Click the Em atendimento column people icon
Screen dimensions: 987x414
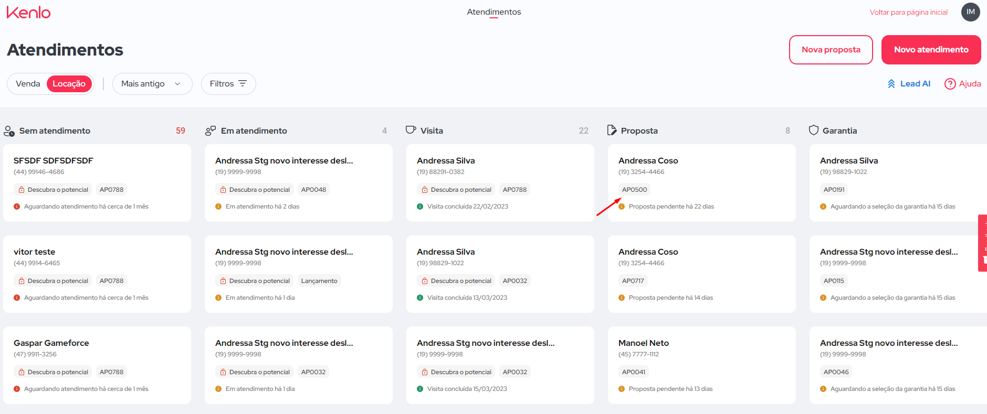(x=211, y=131)
